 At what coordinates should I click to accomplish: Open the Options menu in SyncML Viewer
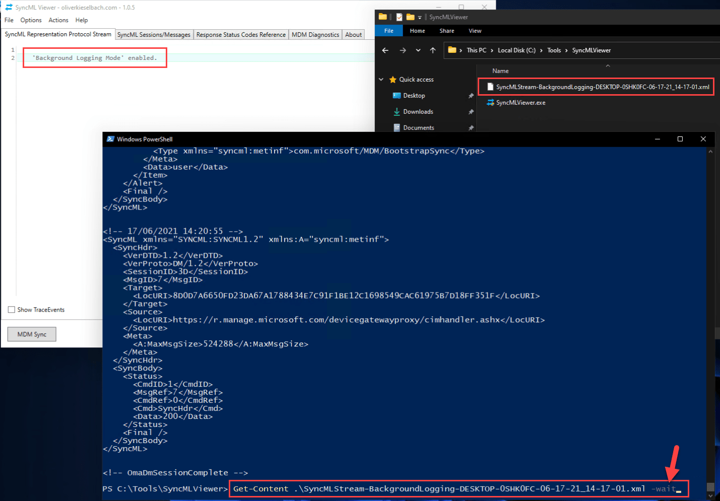tap(31, 20)
